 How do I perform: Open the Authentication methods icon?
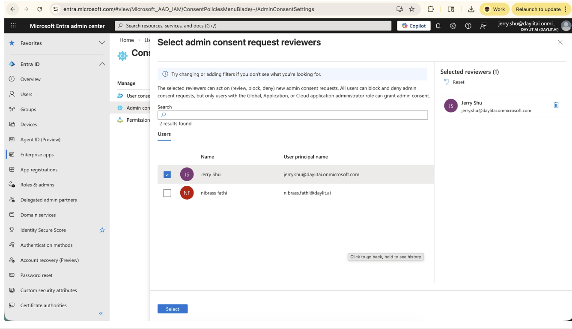pyautogui.click(x=12, y=245)
